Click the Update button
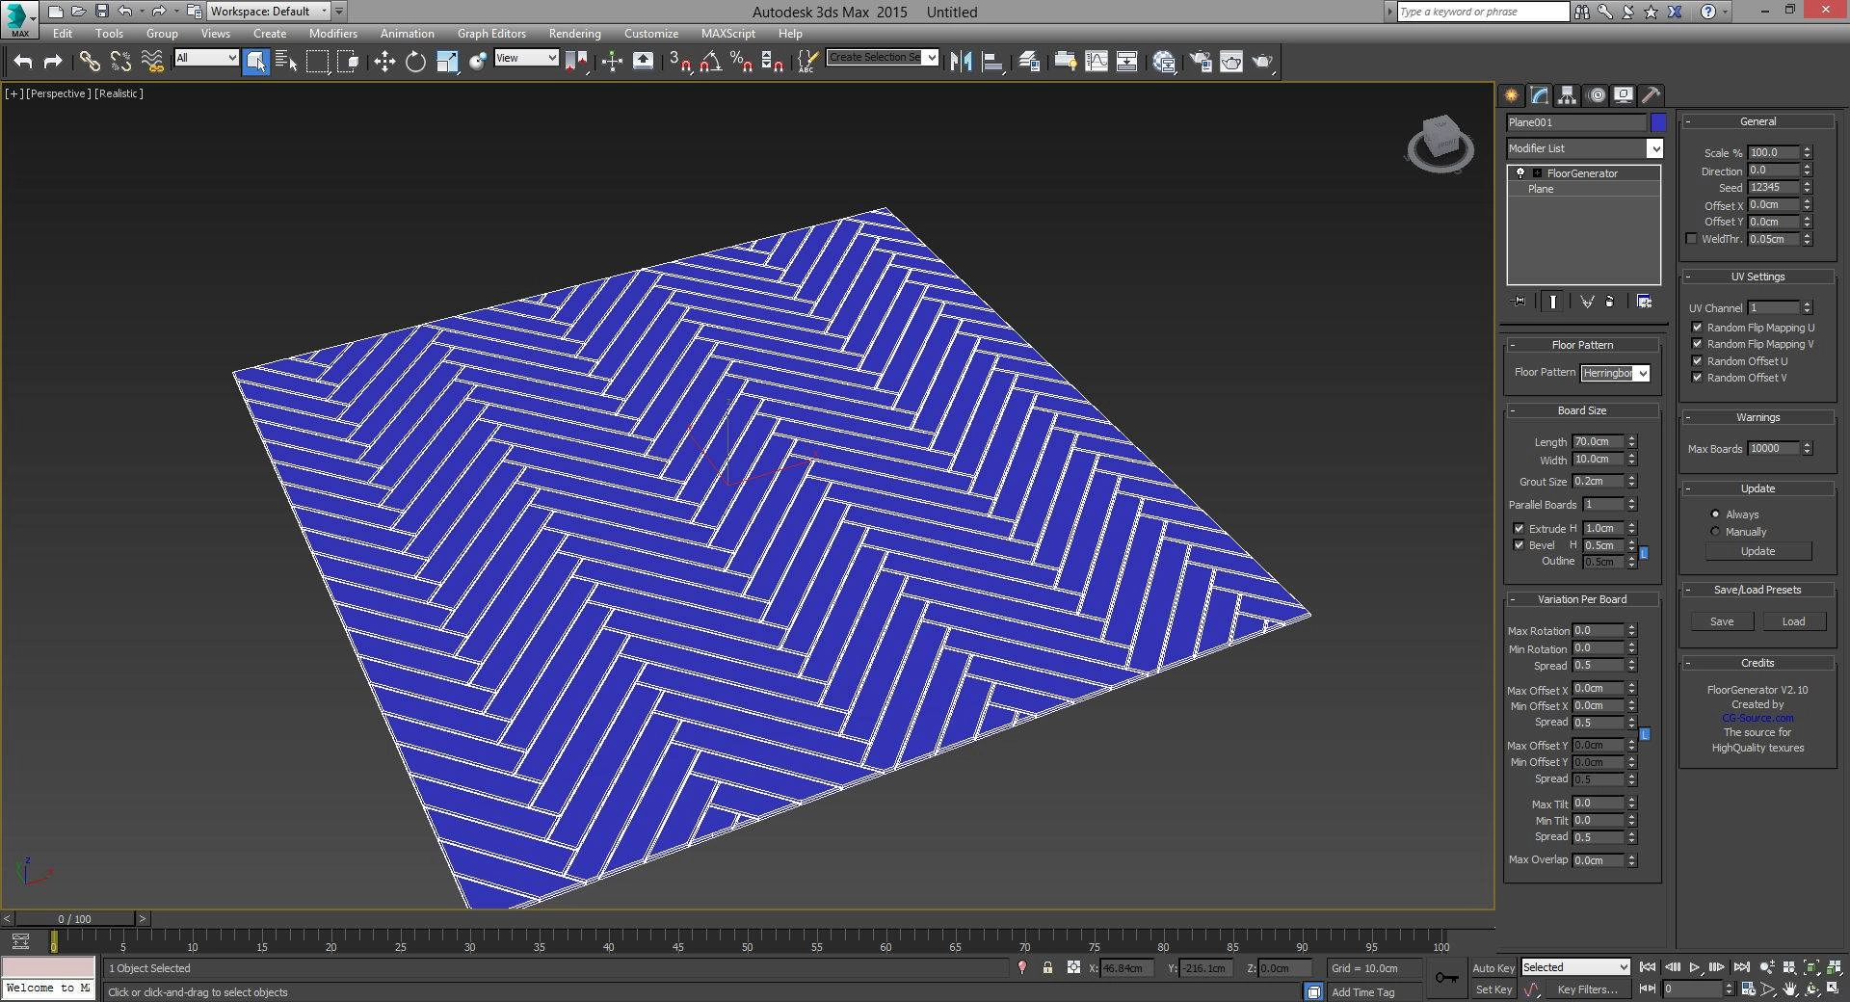This screenshot has width=1850, height=1002. [x=1757, y=551]
